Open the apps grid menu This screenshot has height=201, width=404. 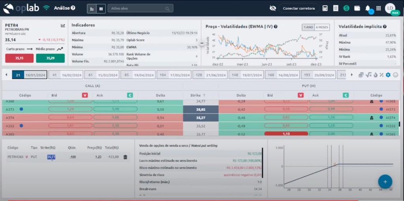(378, 8)
